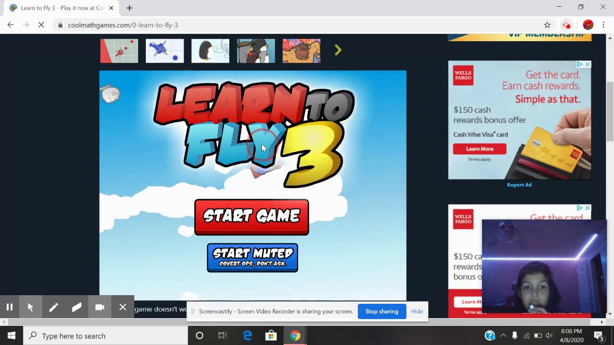Click the Chrome taskbar icon
Viewport: 614px width, 345px height.
[x=295, y=336]
